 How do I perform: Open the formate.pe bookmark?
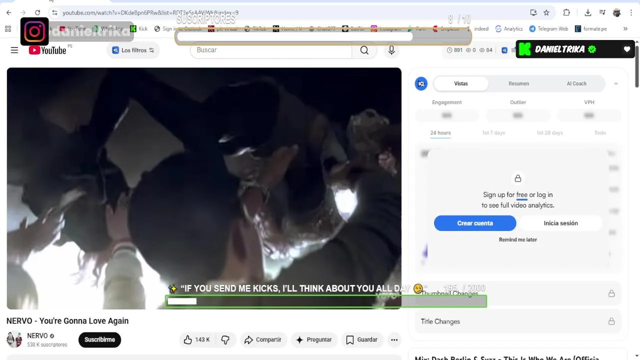(591, 28)
